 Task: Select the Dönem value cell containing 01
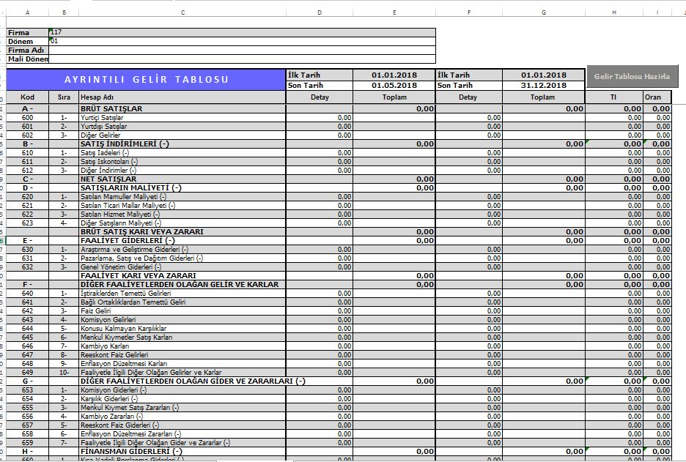[241, 41]
